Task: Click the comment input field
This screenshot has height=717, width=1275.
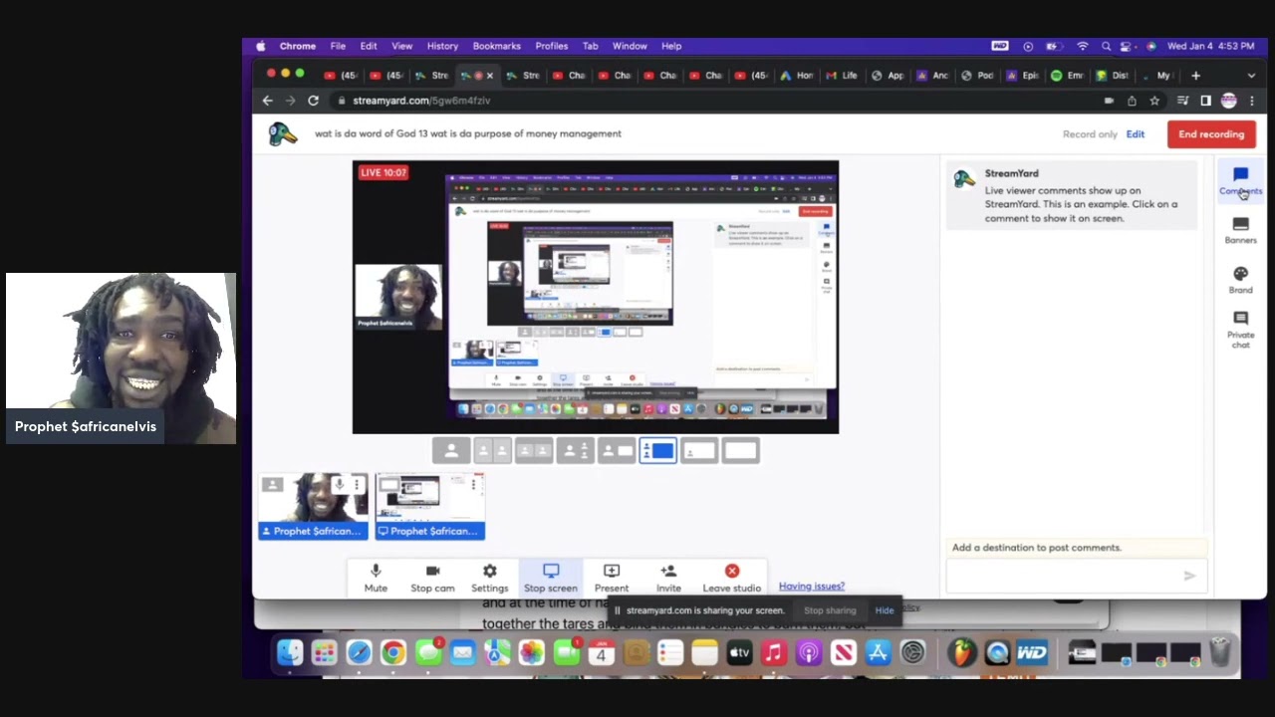Action: click(x=1066, y=576)
